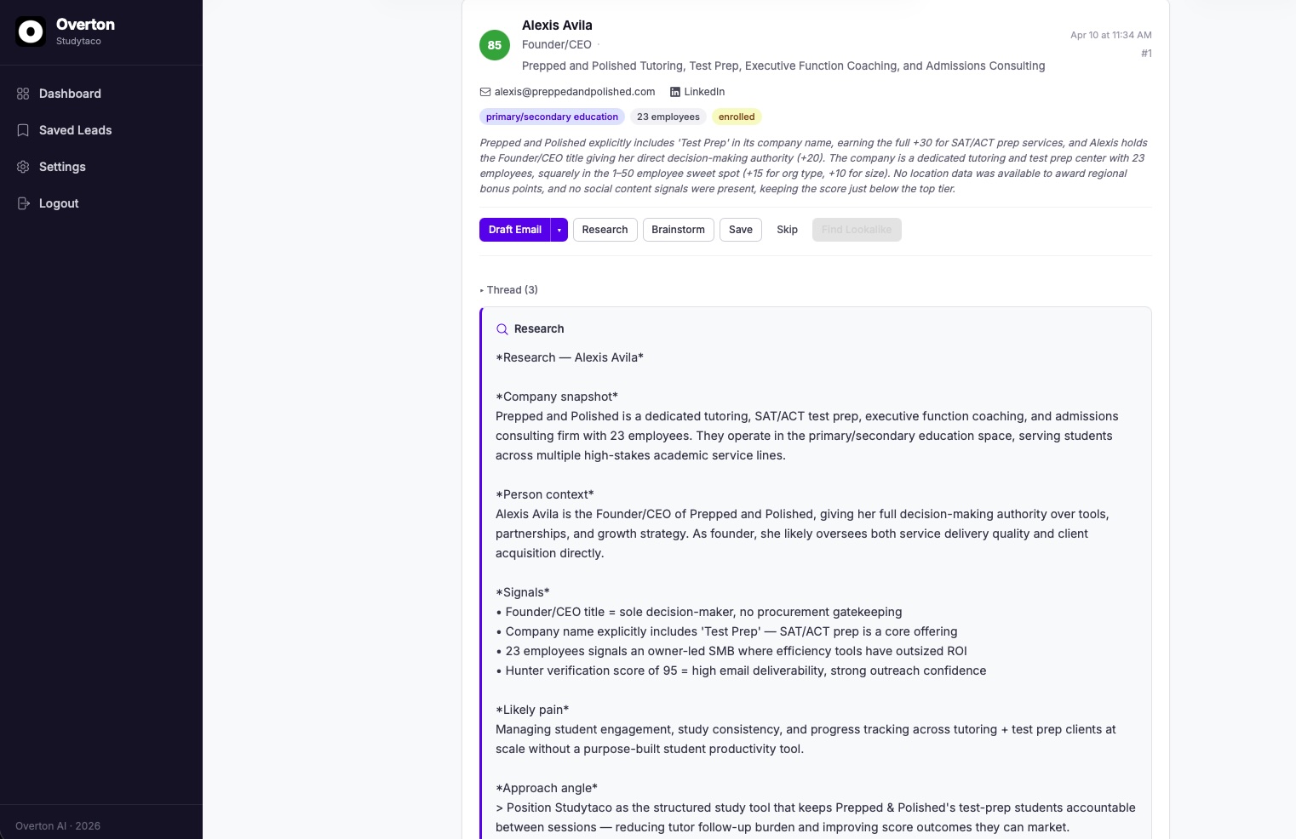Go to the Settings page
This screenshot has width=1296, height=839.
point(62,167)
